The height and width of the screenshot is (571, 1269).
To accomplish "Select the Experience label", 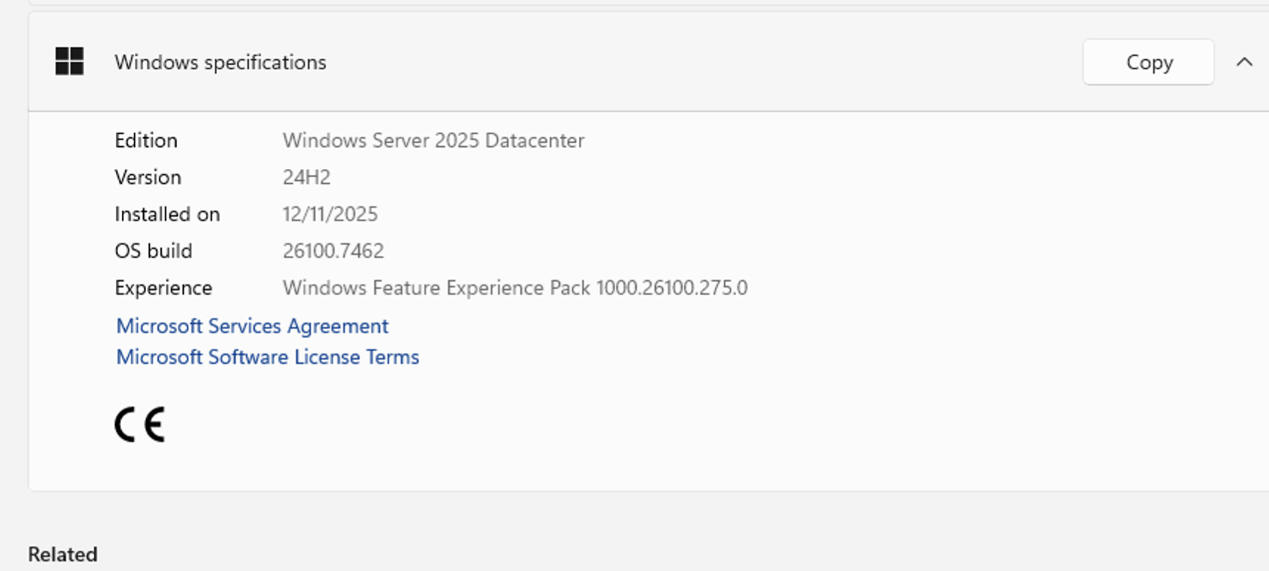I will pyautogui.click(x=163, y=288).
